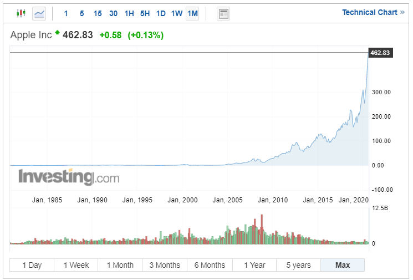Switch to the 1W interval
The image size is (413, 280).
(177, 13)
